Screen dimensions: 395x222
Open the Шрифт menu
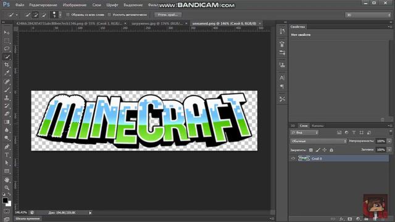pos(112,5)
